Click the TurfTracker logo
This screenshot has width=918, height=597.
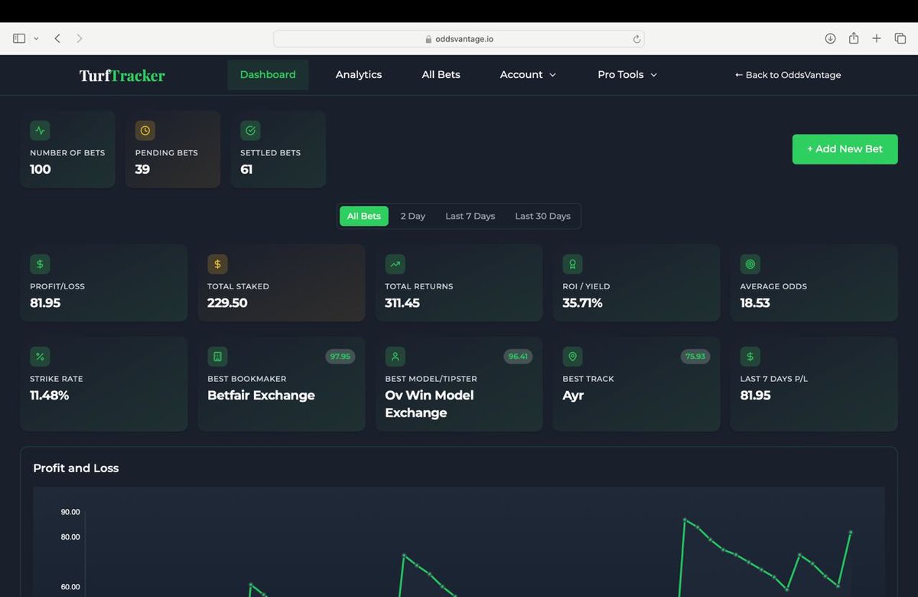point(122,75)
